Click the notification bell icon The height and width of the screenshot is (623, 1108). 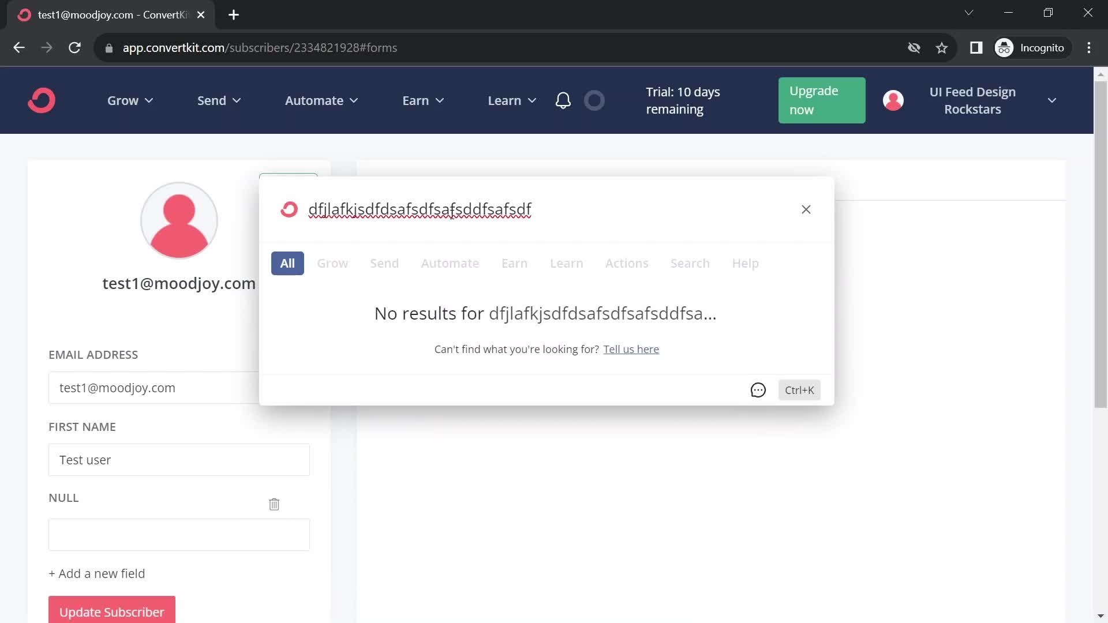(564, 100)
